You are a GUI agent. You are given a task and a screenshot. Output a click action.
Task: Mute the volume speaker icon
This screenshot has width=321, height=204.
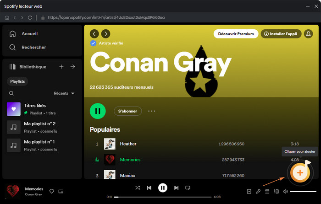pyautogui.click(x=285, y=191)
